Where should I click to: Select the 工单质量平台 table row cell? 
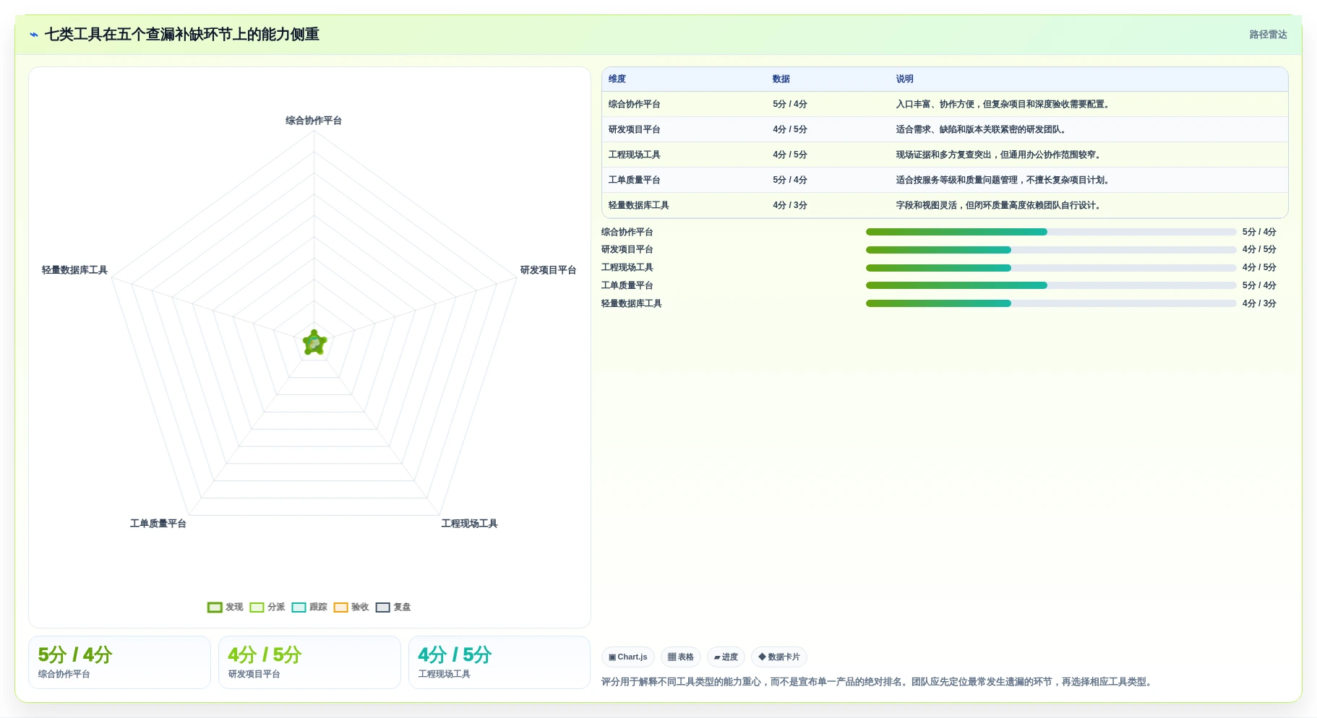click(x=684, y=181)
